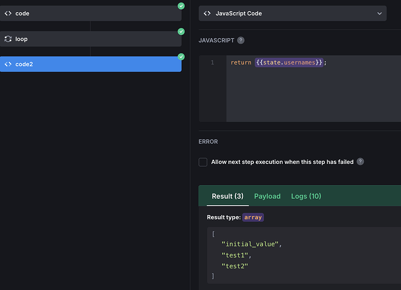Enable allow next step execution checkbox
401x290 pixels.
pyautogui.click(x=203, y=162)
